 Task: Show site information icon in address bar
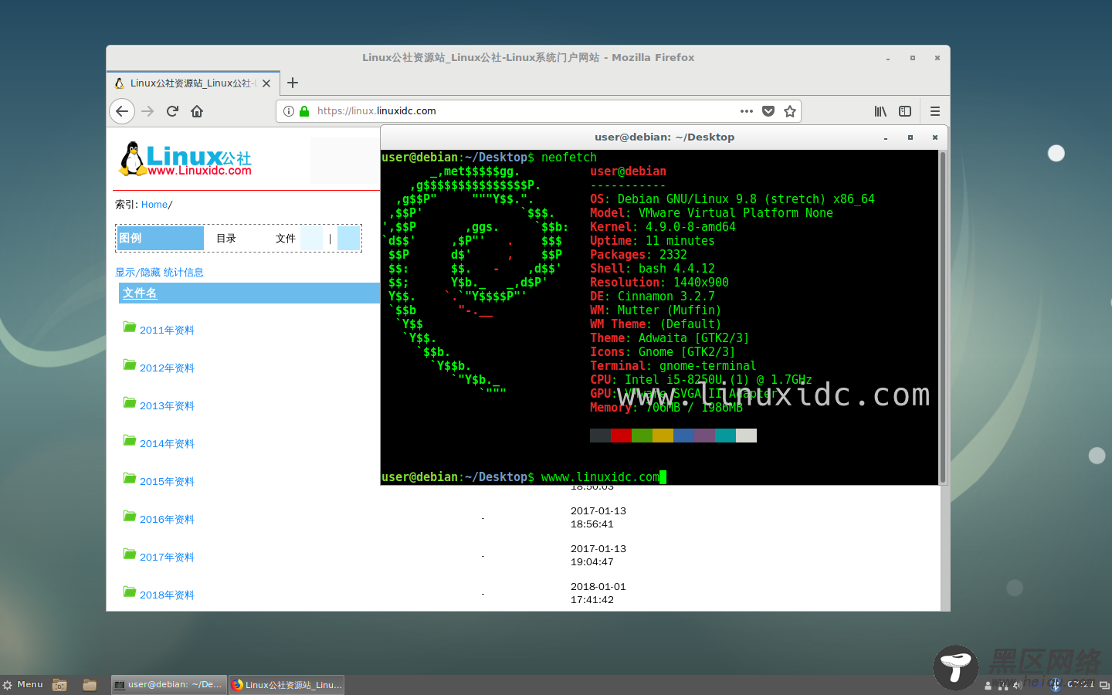click(289, 111)
